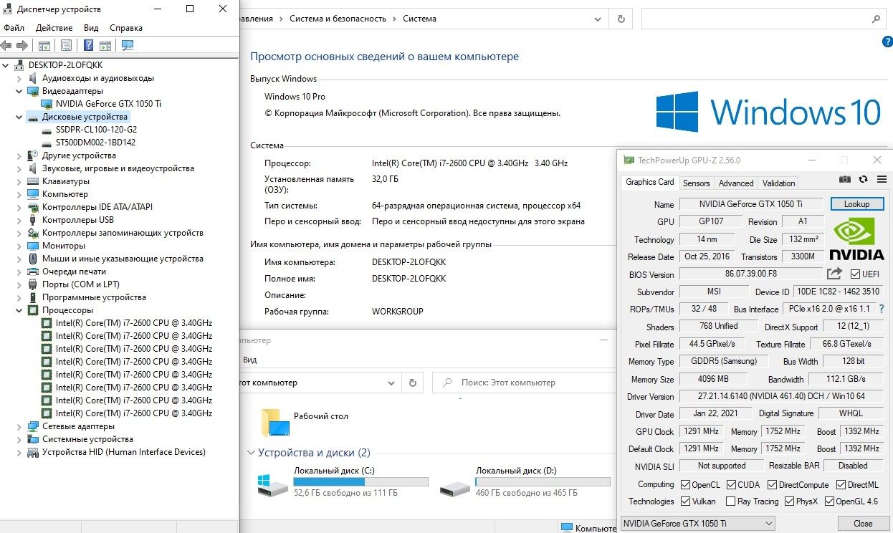893x533 pixels.
Task: Switch to the Sensors tab in GPU-Z
Action: (697, 183)
